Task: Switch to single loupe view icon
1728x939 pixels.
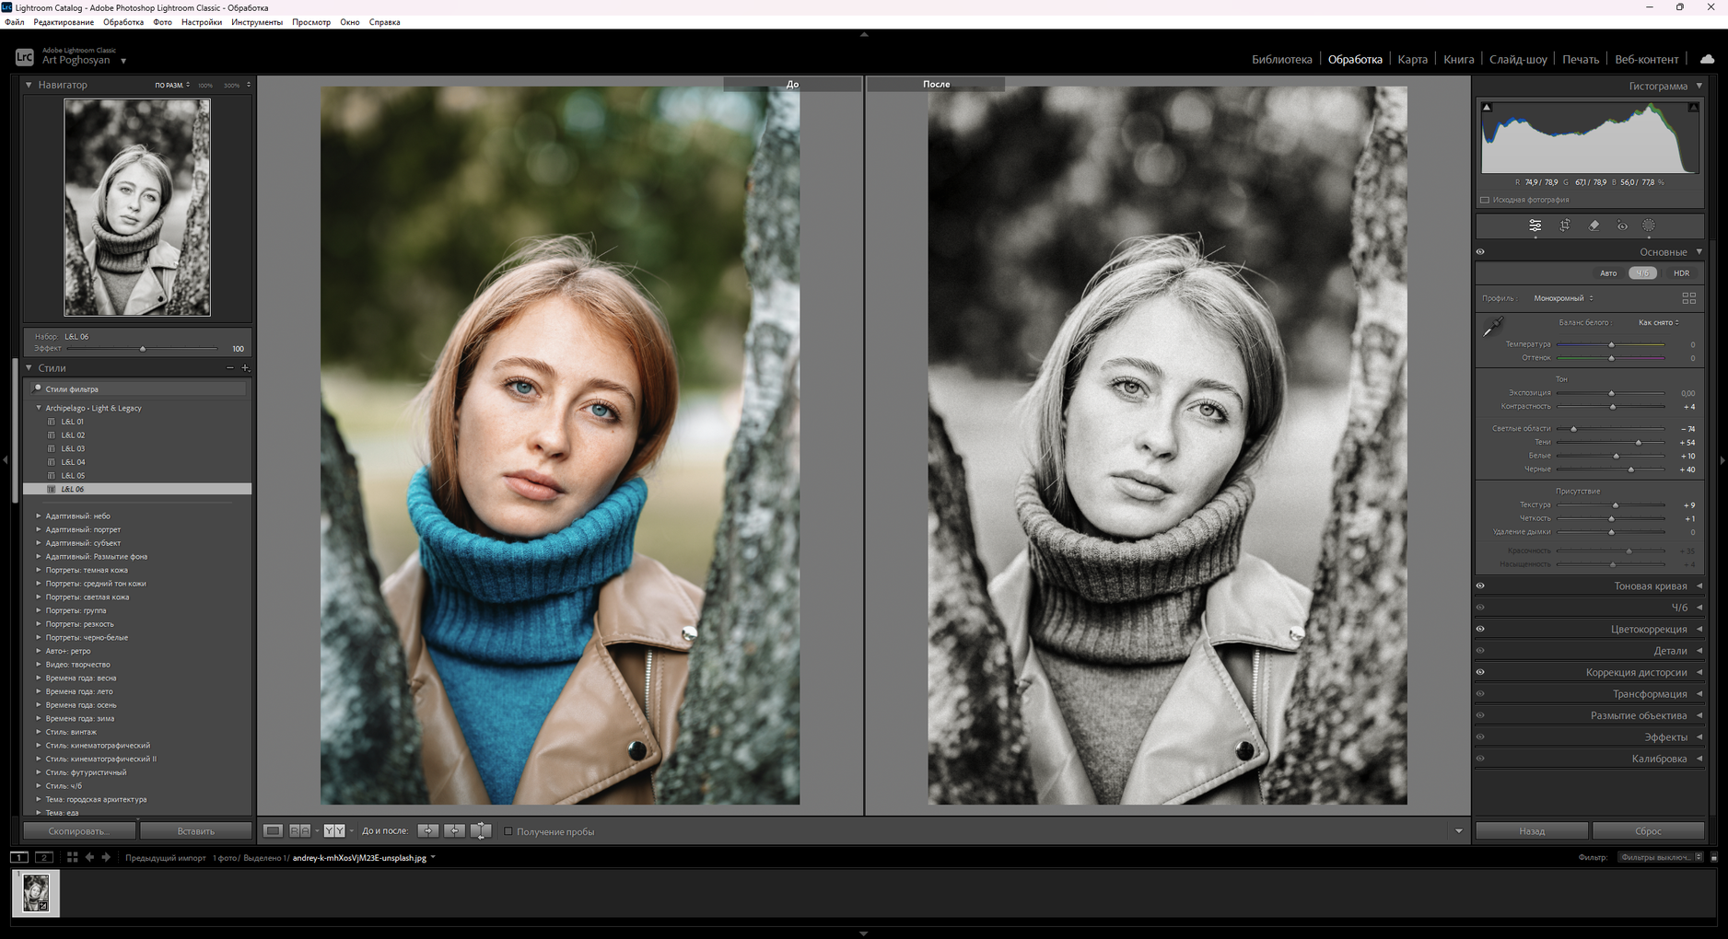Action: pyautogui.click(x=274, y=831)
